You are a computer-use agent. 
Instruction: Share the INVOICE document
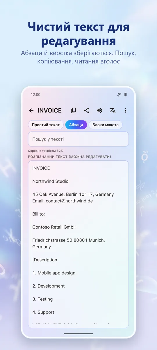click(86, 111)
